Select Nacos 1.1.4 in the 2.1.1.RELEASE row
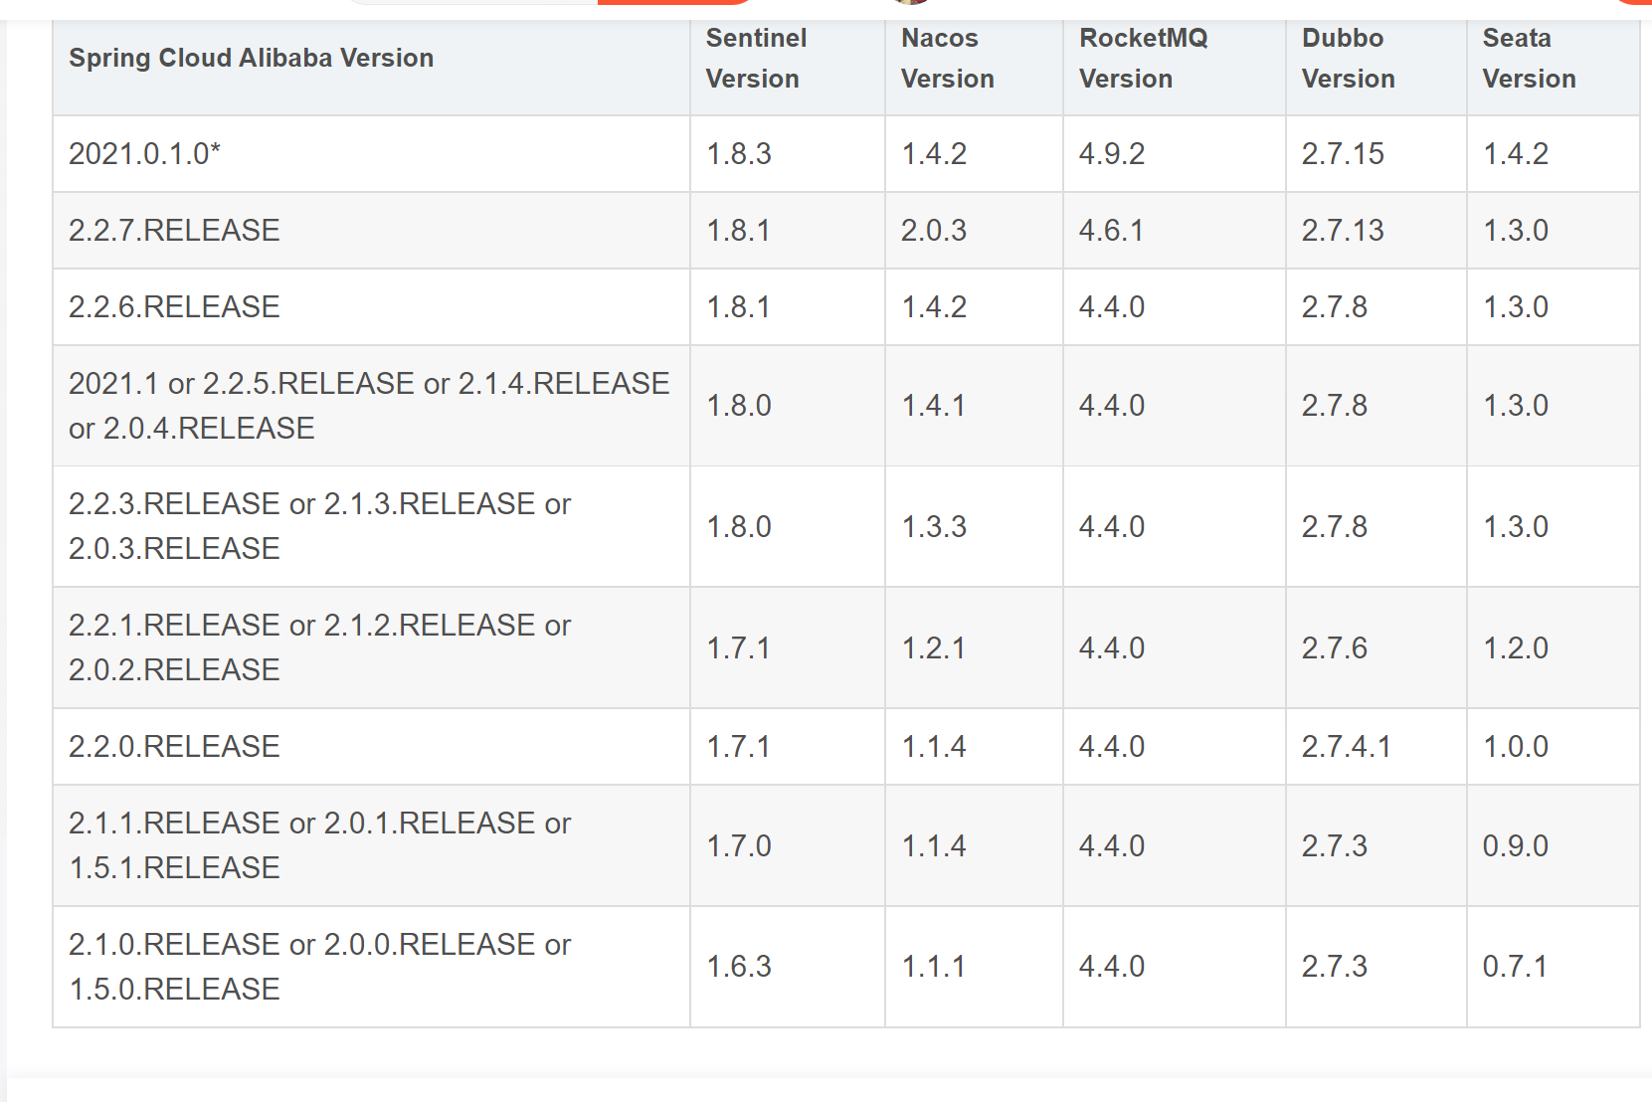The image size is (1652, 1102). (974, 846)
